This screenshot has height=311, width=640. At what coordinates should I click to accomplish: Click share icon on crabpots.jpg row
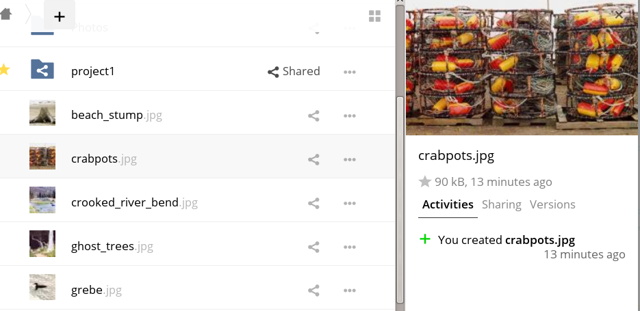click(x=314, y=159)
